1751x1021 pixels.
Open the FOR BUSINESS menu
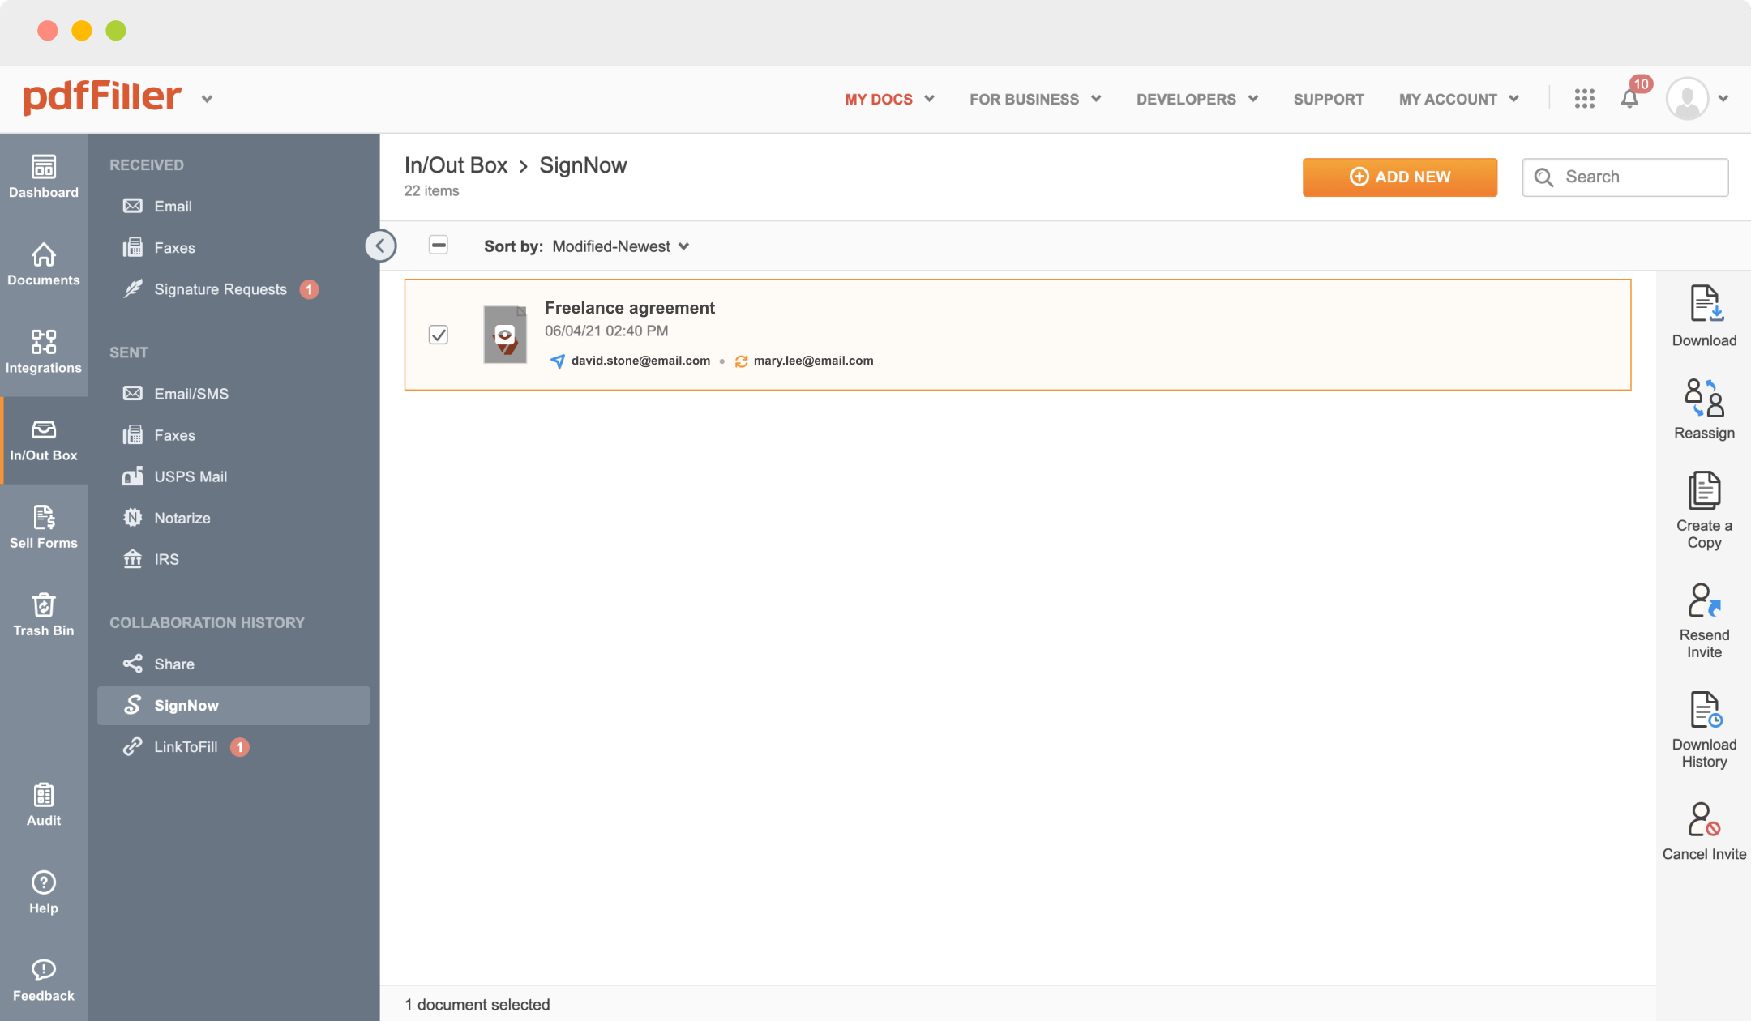coord(1034,99)
